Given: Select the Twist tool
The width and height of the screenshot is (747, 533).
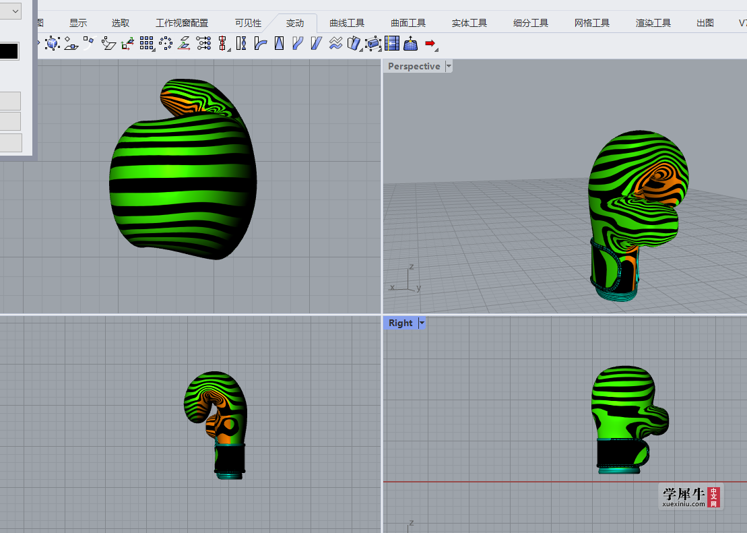Looking at the screenshot, I should point(241,44).
